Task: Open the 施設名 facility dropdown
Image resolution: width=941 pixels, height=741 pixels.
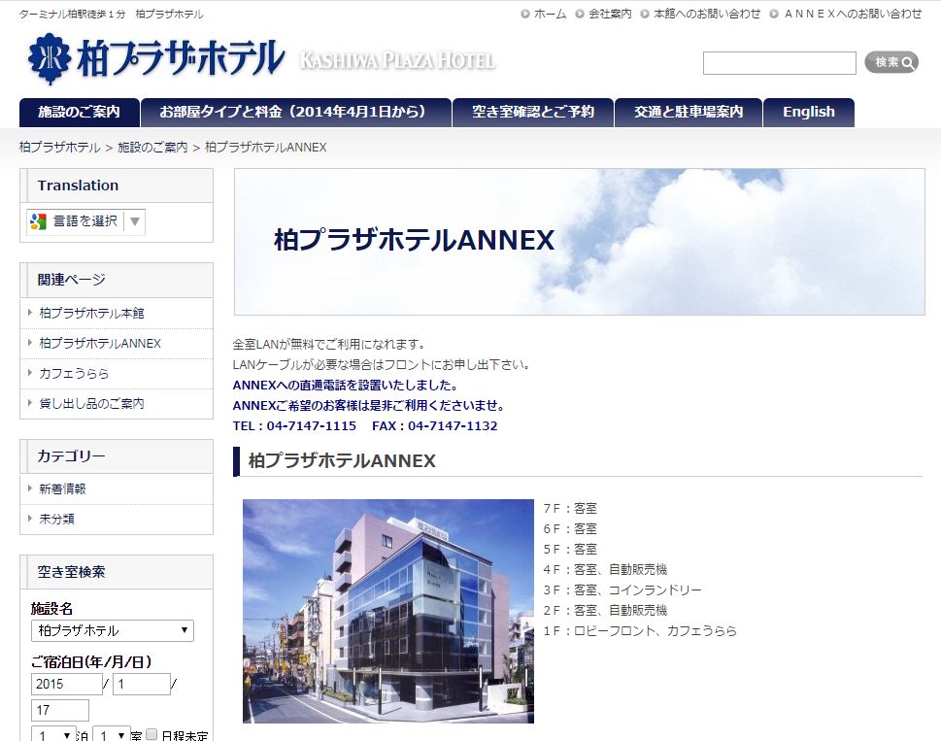Action: click(113, 630)
